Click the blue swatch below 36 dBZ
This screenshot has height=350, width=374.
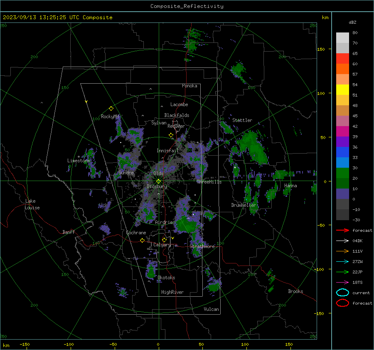coord(342,152)
